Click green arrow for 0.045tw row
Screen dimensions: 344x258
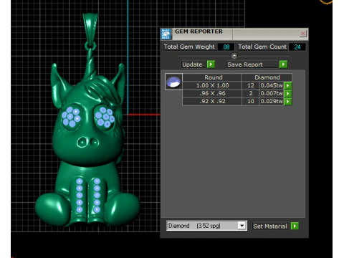point(288,85)
